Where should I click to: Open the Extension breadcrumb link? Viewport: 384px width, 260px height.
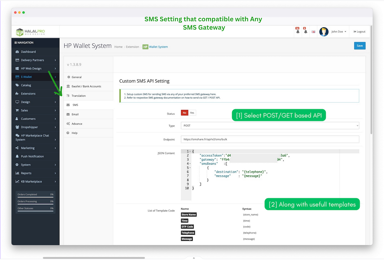(132, 47)
